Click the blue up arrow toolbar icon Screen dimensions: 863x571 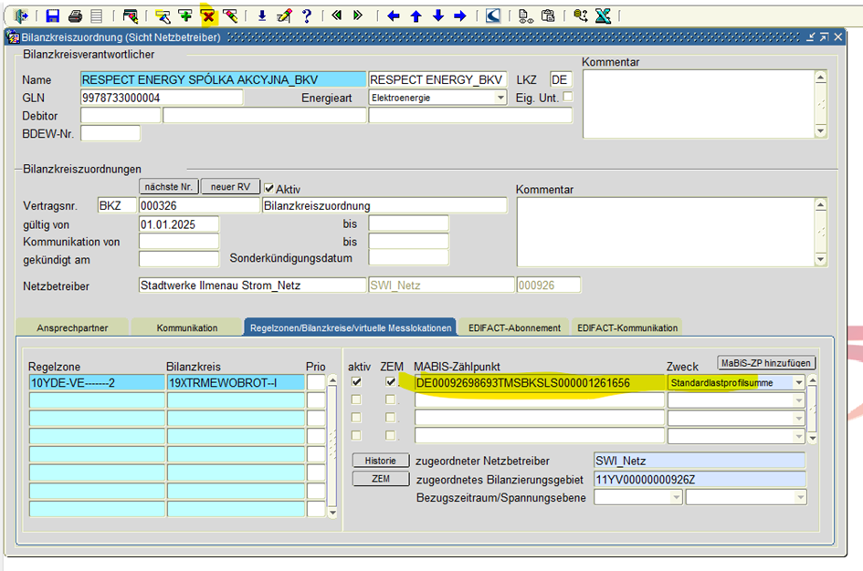click(416, 16)
